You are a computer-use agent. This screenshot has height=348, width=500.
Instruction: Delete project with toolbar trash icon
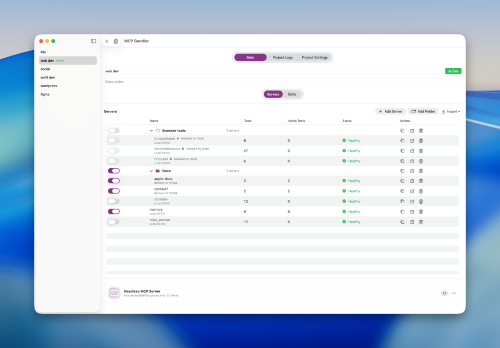pos(116,41)
